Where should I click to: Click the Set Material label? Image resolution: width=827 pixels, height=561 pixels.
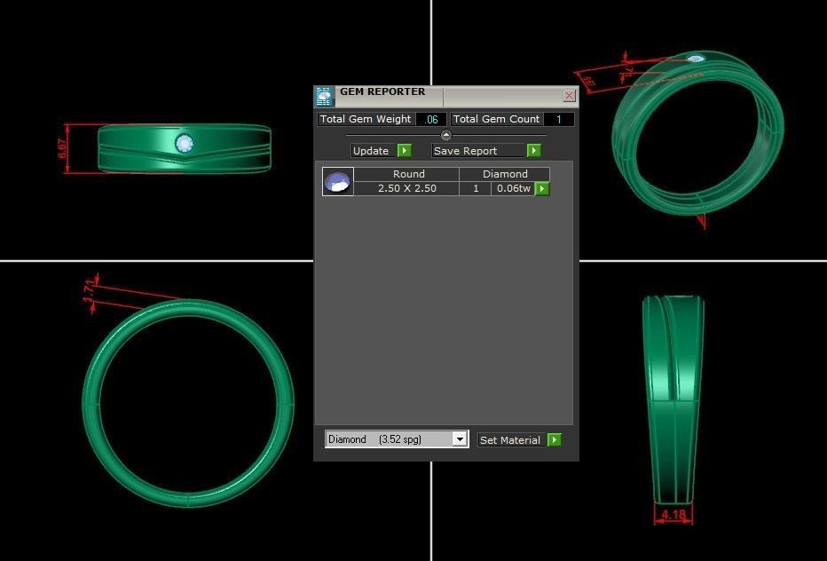(x=509, y=440)
